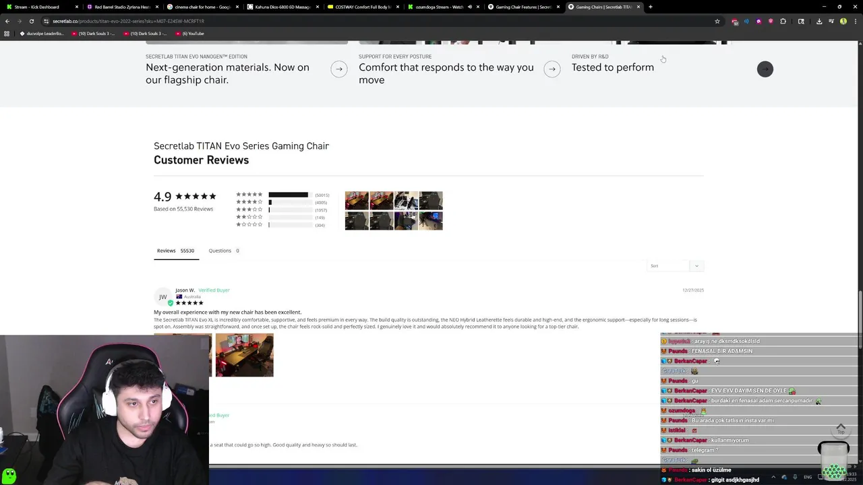Open a new browser tab with plus icon
The height and width of the screenshot is (485, 863).
[x=650, y=7]
